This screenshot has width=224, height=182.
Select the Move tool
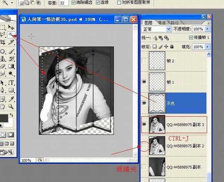[x=12, y=28]
